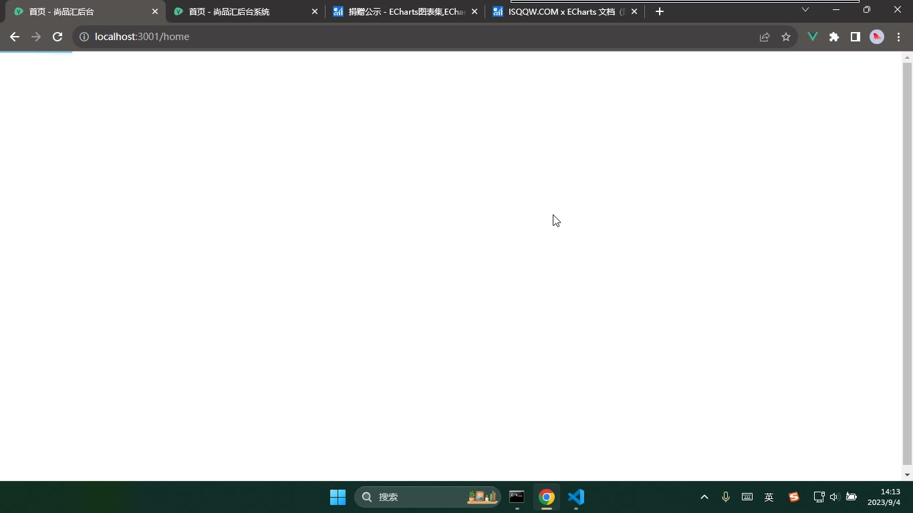The height and width of the screenshot is (513, 913).
Task: Show hidden system tray icons
Action: (704, 497)
